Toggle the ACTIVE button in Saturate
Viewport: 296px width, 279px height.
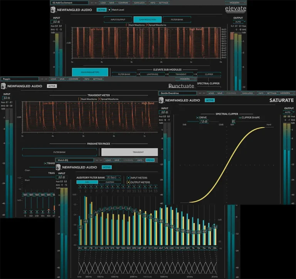[210, 100]
